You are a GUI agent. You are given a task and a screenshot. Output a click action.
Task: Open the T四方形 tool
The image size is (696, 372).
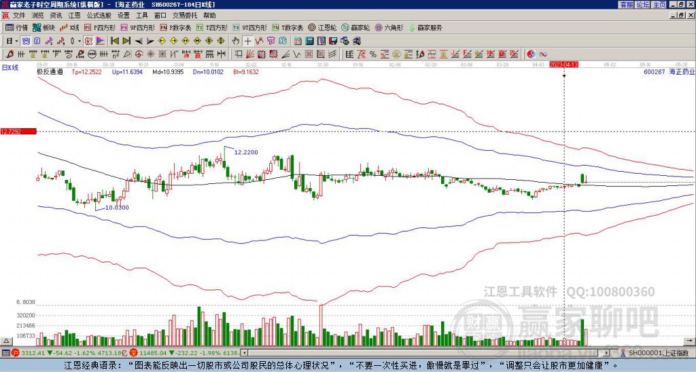212,27
